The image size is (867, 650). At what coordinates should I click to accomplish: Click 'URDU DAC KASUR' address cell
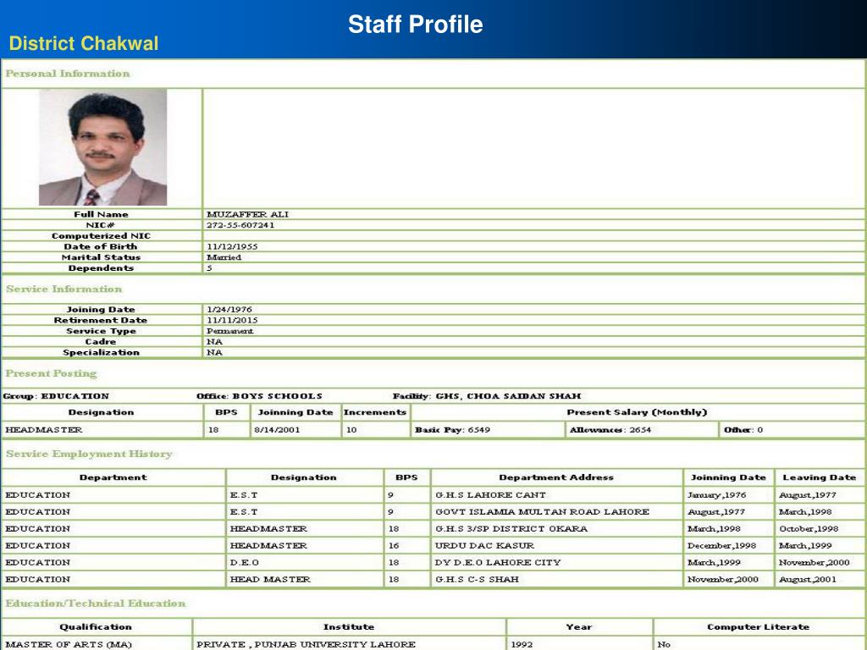(x=557, y=546)
